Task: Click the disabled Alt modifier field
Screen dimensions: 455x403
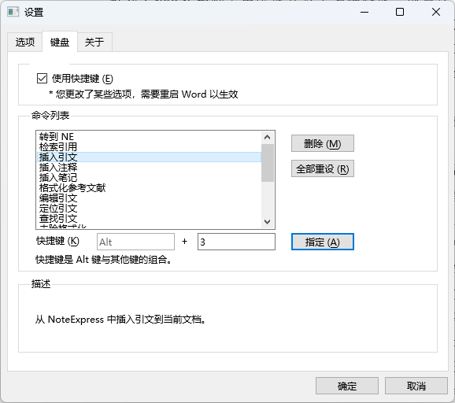Action: tap(135, 242)
